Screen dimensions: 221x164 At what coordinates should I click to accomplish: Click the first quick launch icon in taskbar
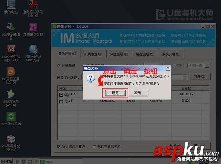(x=17, y=162)
